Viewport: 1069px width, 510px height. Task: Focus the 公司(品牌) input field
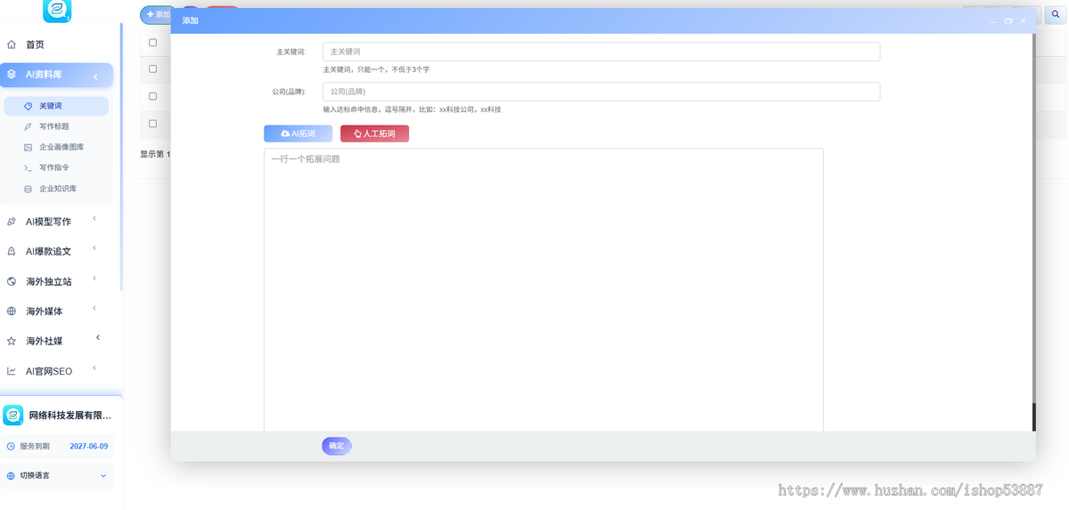pos(601,92)
